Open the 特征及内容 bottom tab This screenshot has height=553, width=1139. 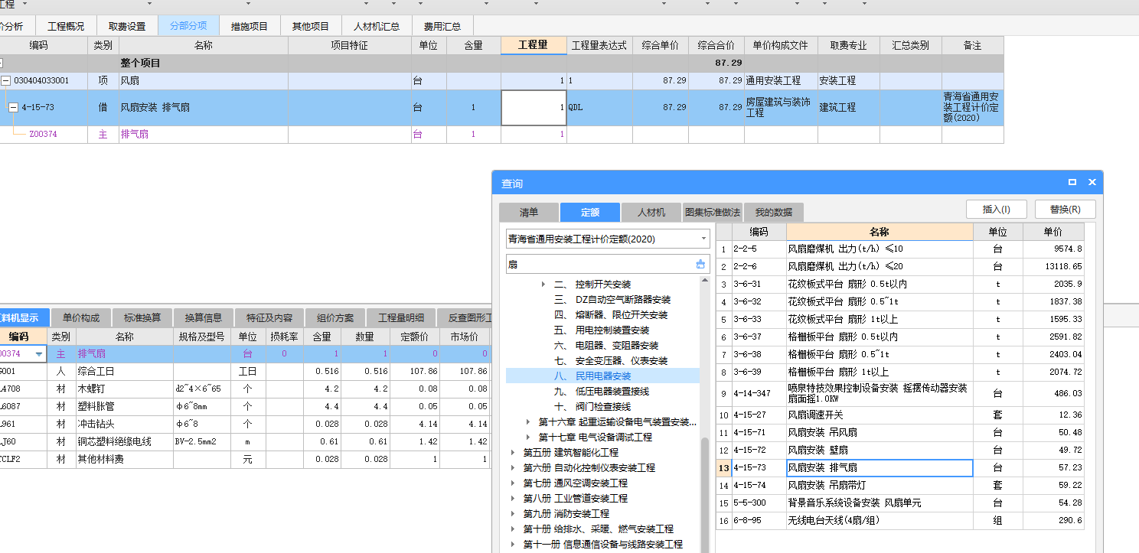[x=269, y=318]
